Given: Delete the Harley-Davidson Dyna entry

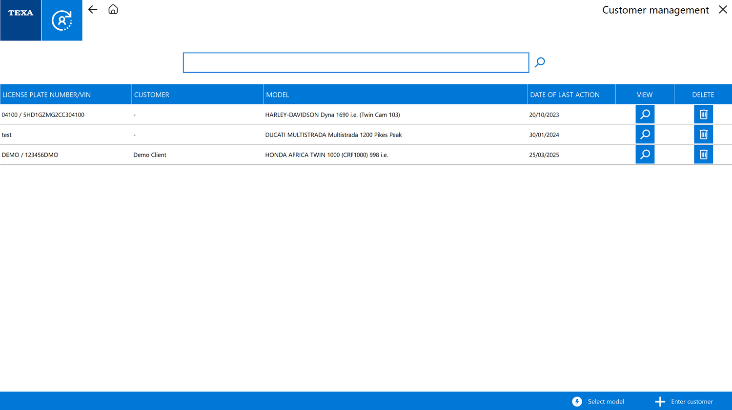Looking at the screenshot, I should tap(703, 114).
